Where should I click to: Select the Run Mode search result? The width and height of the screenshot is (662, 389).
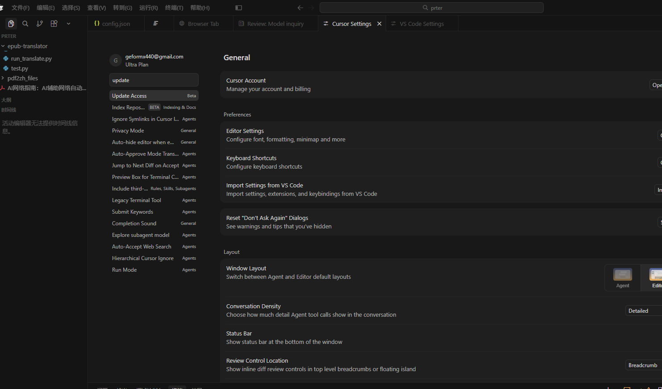coord(154,270)
